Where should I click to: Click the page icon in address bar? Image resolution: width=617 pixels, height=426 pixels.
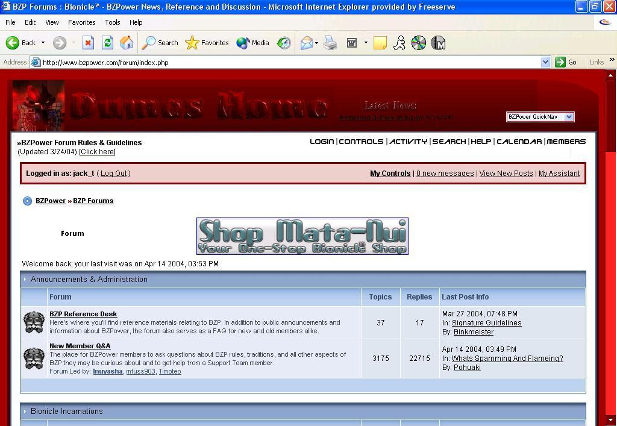pos(36,62)
